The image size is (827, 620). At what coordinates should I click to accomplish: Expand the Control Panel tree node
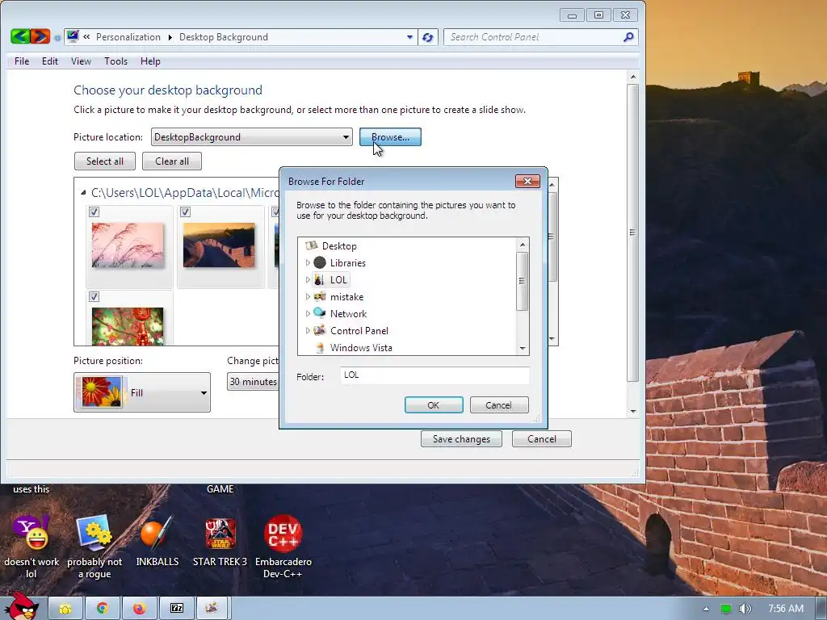[308, 330]
